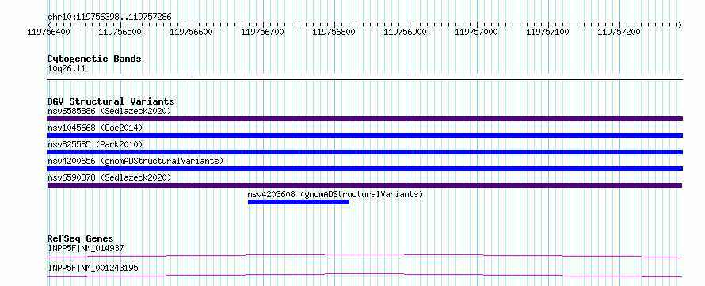Select the Cytogenetic Bands track heading

click(x=94, y=59)
